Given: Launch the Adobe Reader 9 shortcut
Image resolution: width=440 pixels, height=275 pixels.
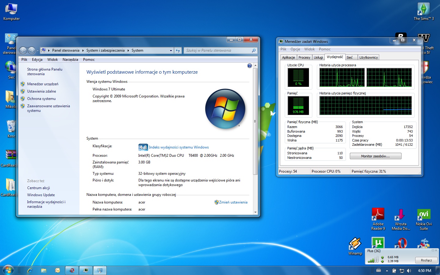Looking at the screenshot, I should (x=378, y=219).
